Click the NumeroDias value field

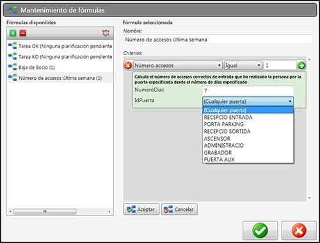tap(248, 91)
